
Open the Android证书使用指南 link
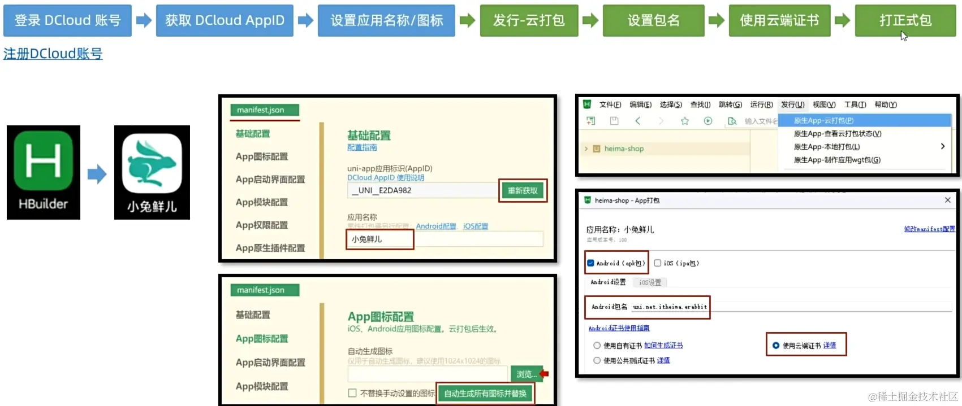pyautogui.click(x=619, y=328)
